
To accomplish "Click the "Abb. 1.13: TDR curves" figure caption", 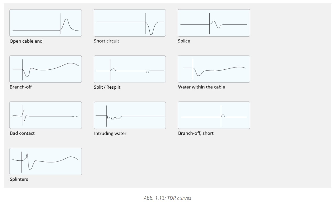I will (x=167, y=198).
